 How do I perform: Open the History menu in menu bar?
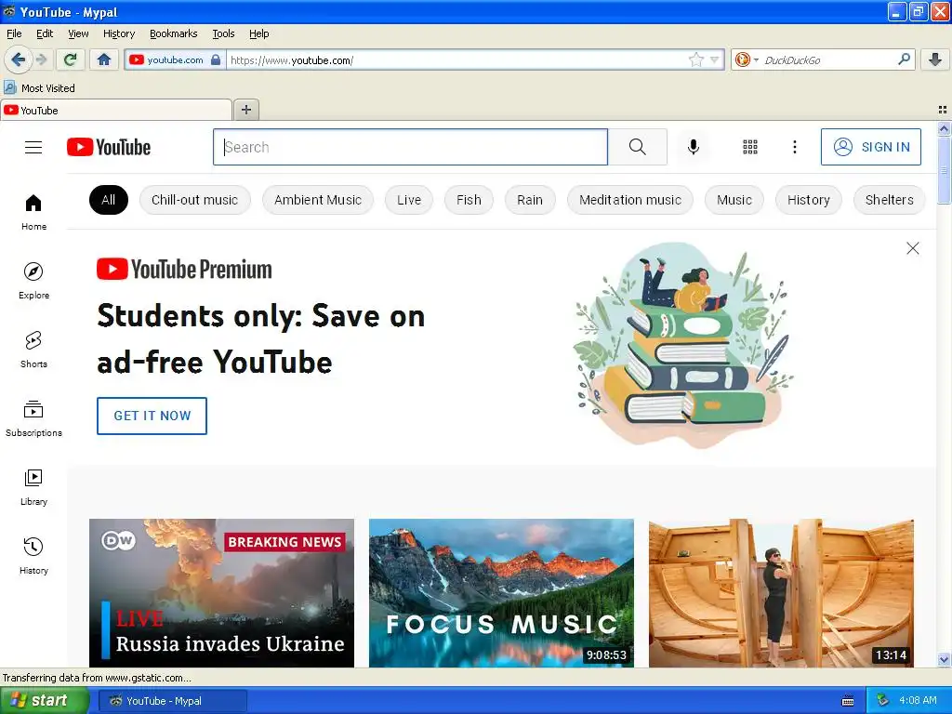118,33
